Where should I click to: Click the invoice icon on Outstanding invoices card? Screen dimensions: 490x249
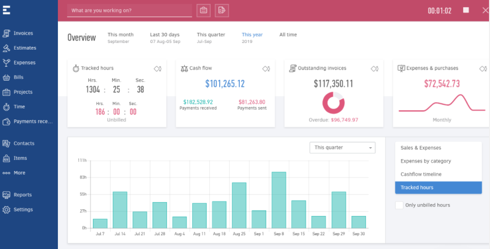pos(293,68)
